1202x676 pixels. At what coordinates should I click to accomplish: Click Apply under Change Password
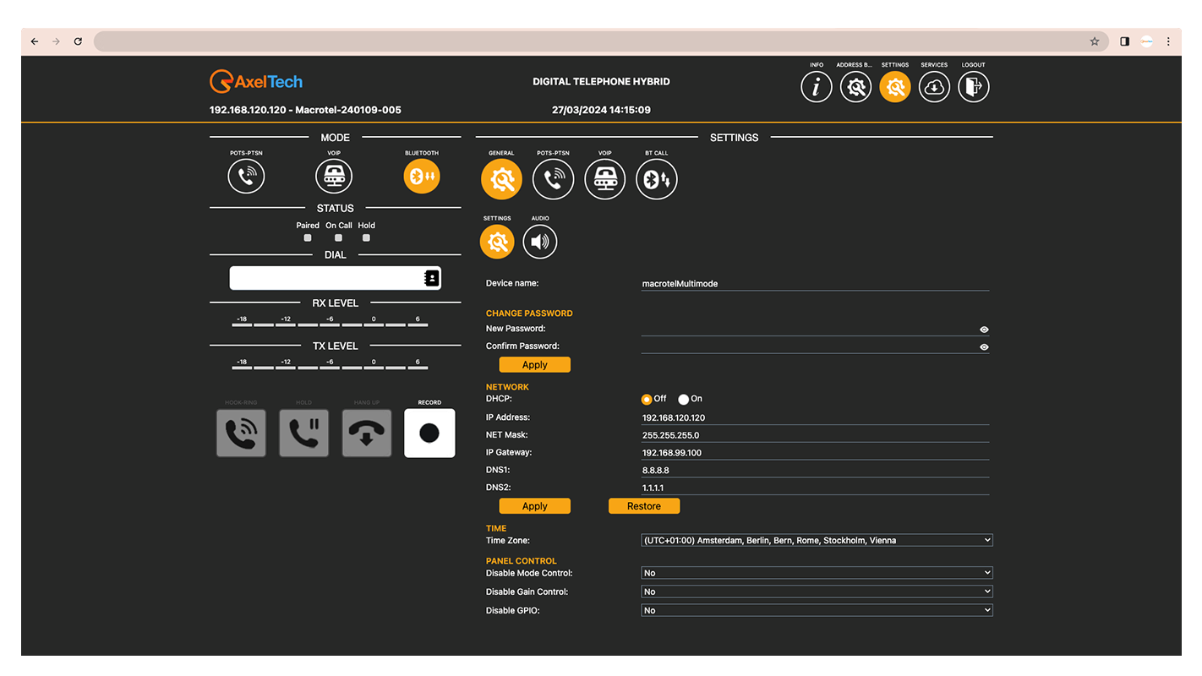pyautogui.click(x=534, y=365)
